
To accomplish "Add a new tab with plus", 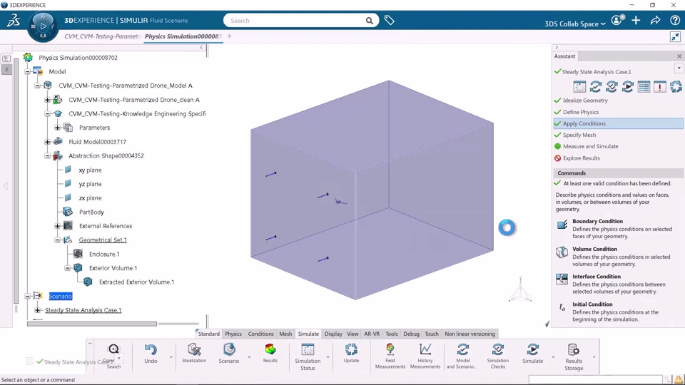I will click(229, 36).
